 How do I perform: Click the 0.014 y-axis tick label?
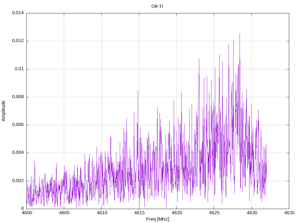click(x=18, y=13)
